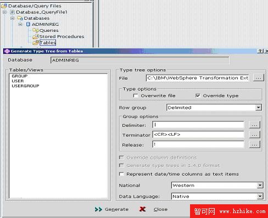Screen dimensions: 268x218
Task: Click the dialog title bar icon
Action: click(7, 51)
